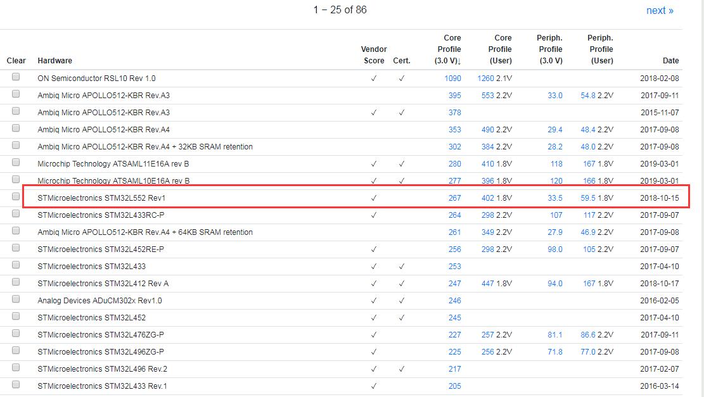This screenshot has width=704, height=397.
Task: Open the 553 user core score link
Action: [x=487, y=95]
